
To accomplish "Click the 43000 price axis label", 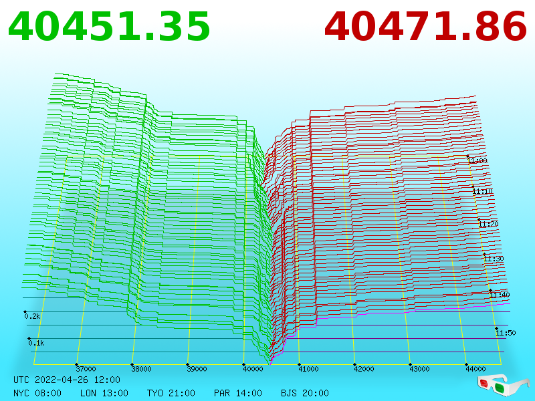I will [x=420, y=369].
